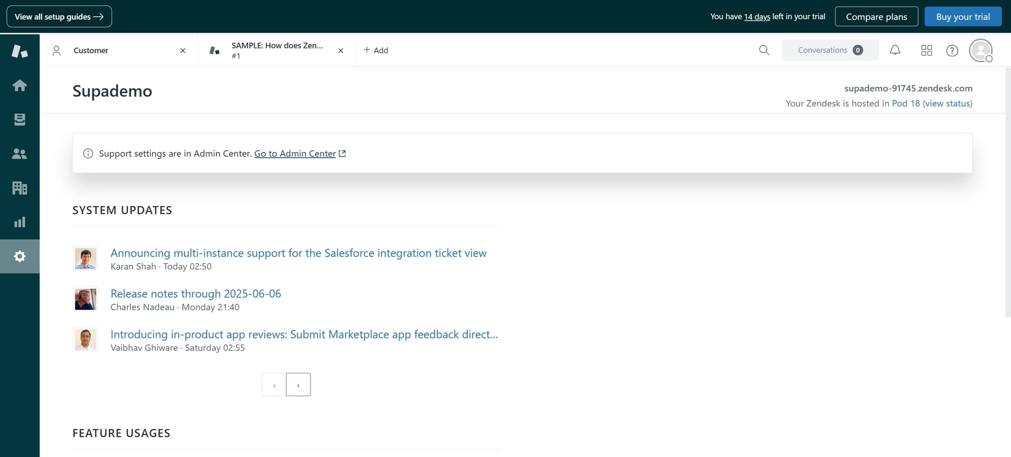Image resolution: width=1011 pixels, height=457 pixels.
Task: Click the View all setup guides button
Action: tap(59, 16)
